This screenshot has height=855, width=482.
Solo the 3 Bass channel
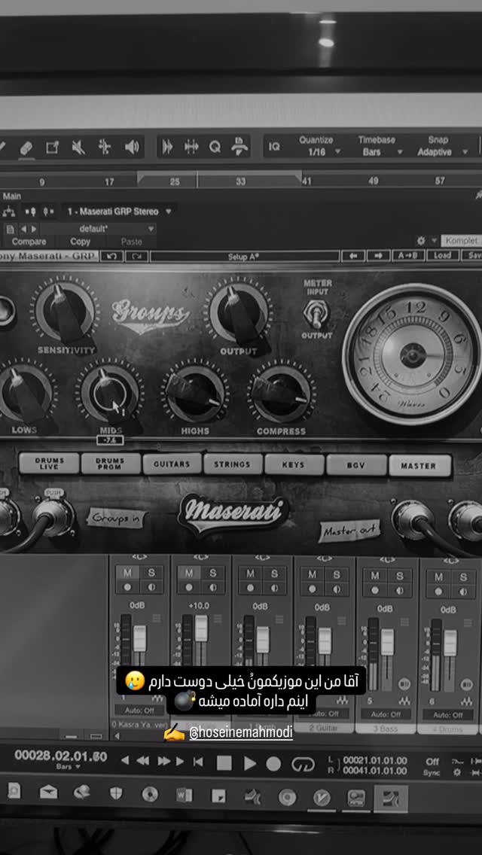point(399,576)
